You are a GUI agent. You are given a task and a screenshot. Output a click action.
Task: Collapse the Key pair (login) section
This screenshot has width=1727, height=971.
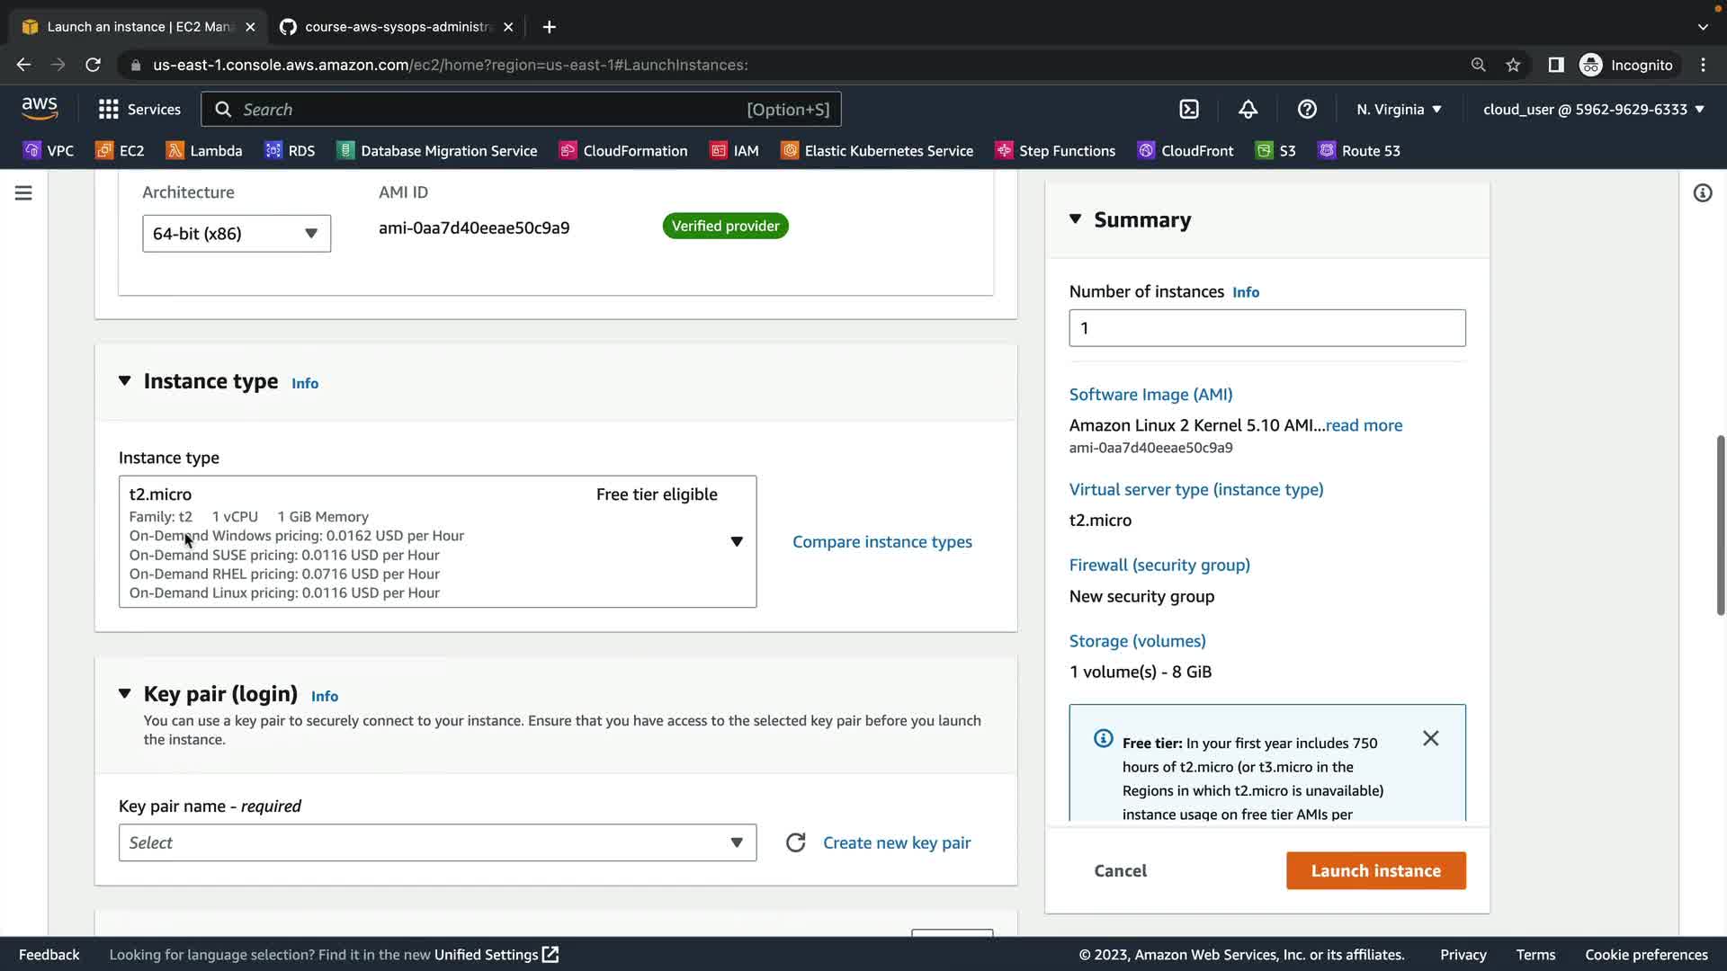click(x=125, y=694)
